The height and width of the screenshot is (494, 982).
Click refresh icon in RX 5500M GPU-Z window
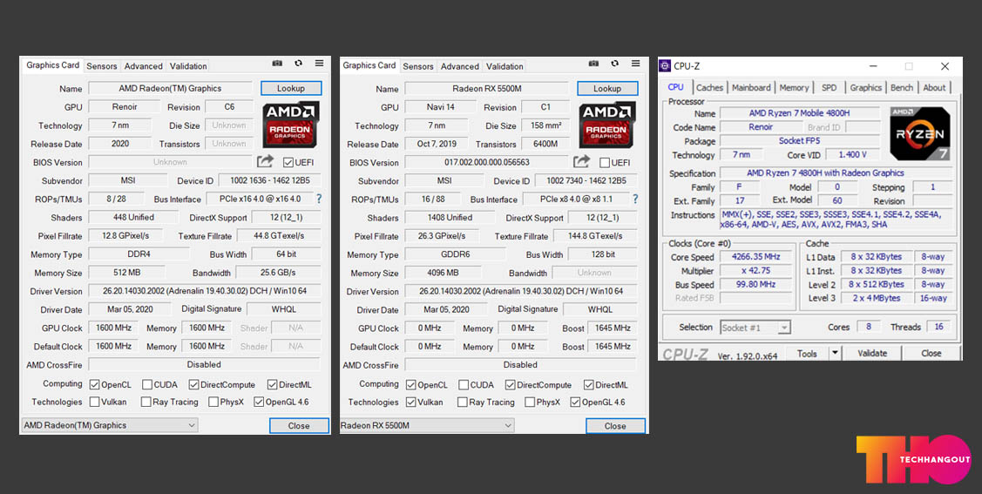tap(615, 64)
